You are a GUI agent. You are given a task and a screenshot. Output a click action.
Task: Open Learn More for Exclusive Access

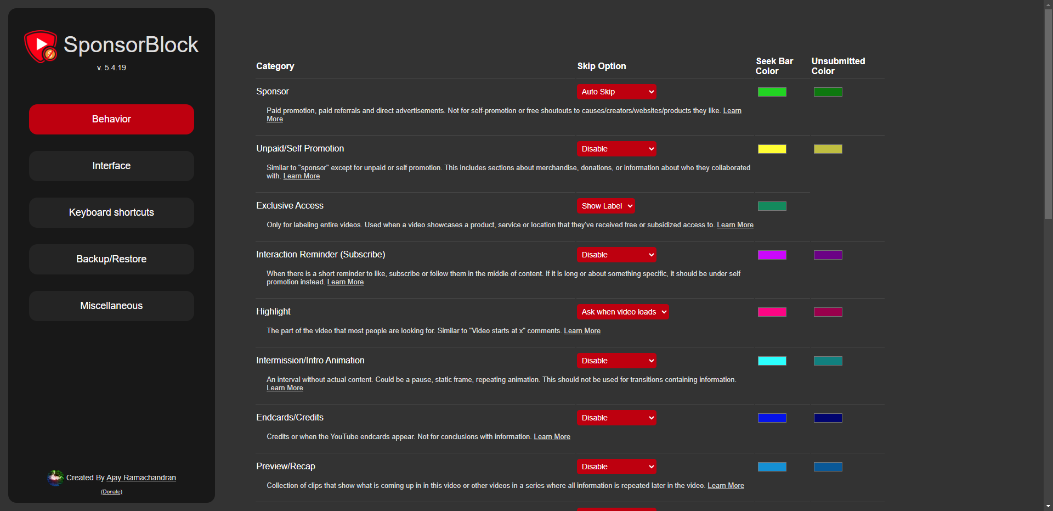[735, 225]
